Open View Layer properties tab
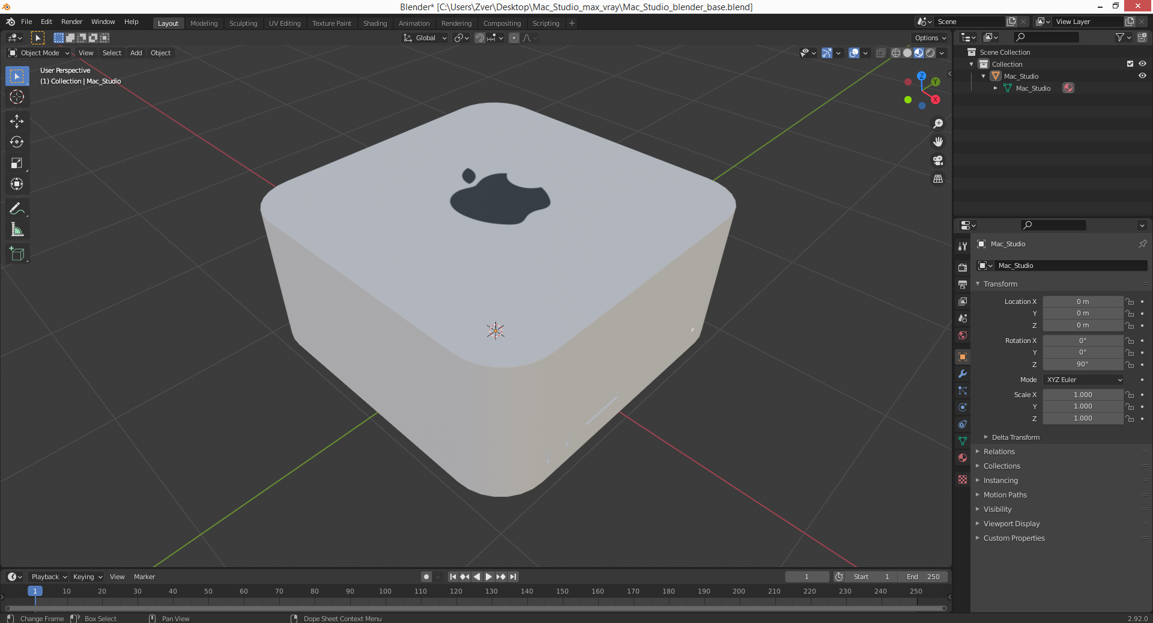This screenshot has width=1153, height=623. tap(963, 301)
